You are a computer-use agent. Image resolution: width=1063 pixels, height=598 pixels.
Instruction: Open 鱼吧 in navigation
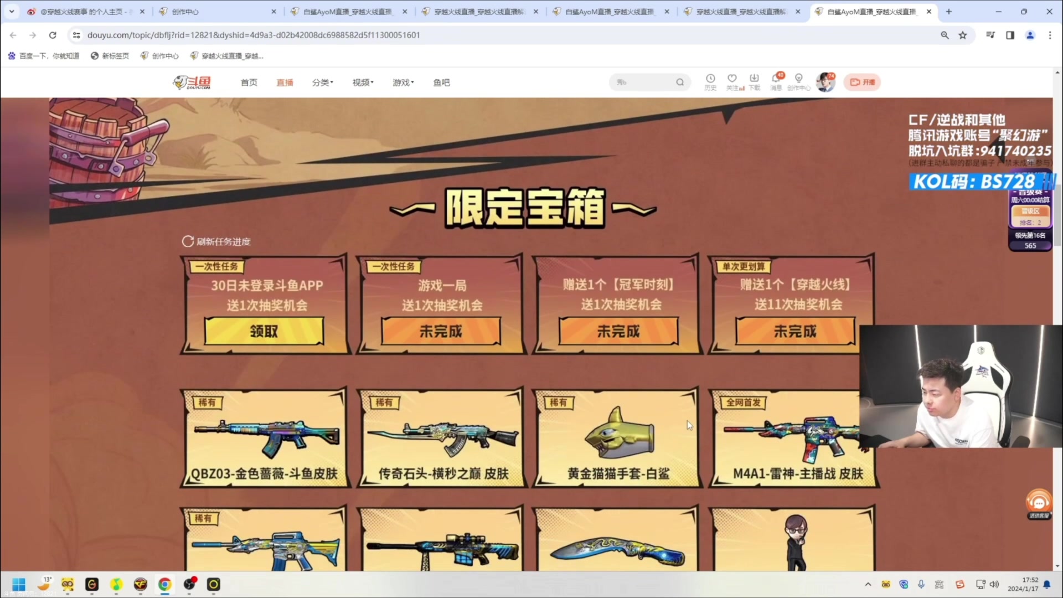click(x=441, y=83)
